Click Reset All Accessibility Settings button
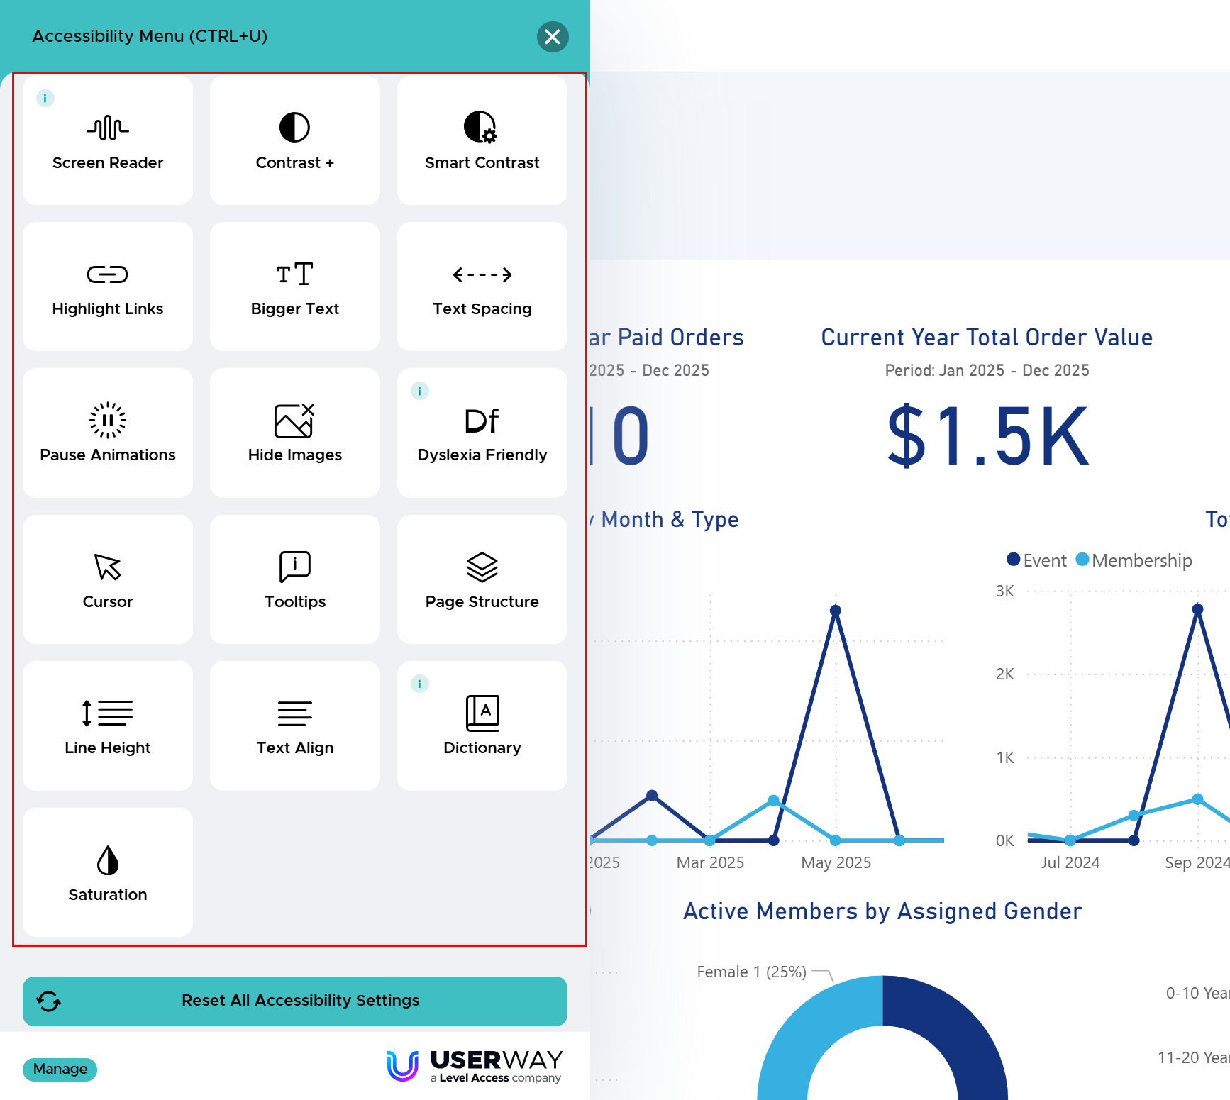 pyautogui.click(x=295, y=1001)
